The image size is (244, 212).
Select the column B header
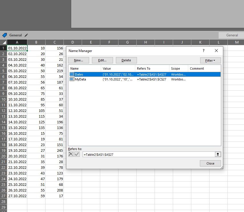(36, 42)
